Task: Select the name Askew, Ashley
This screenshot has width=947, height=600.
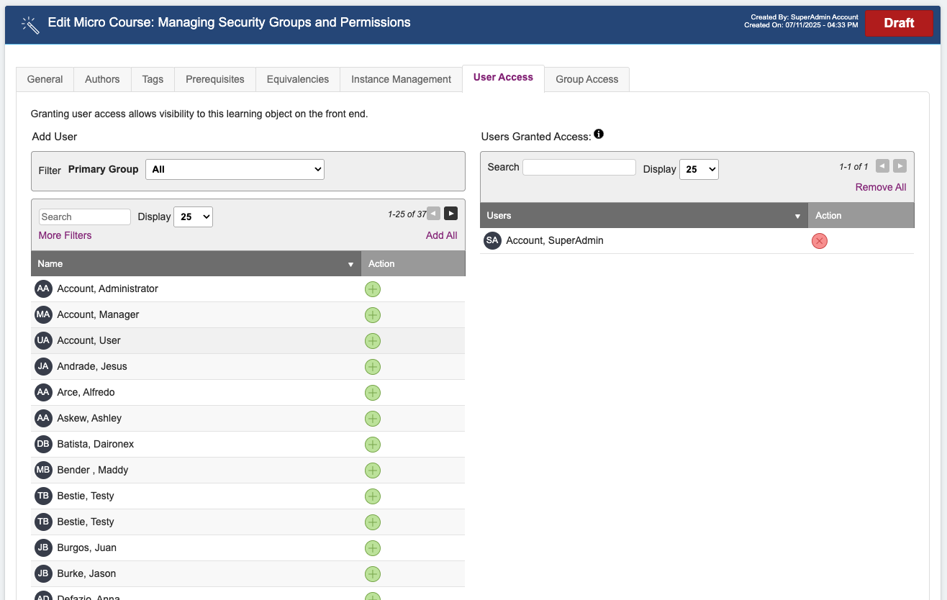Action: 89,418
